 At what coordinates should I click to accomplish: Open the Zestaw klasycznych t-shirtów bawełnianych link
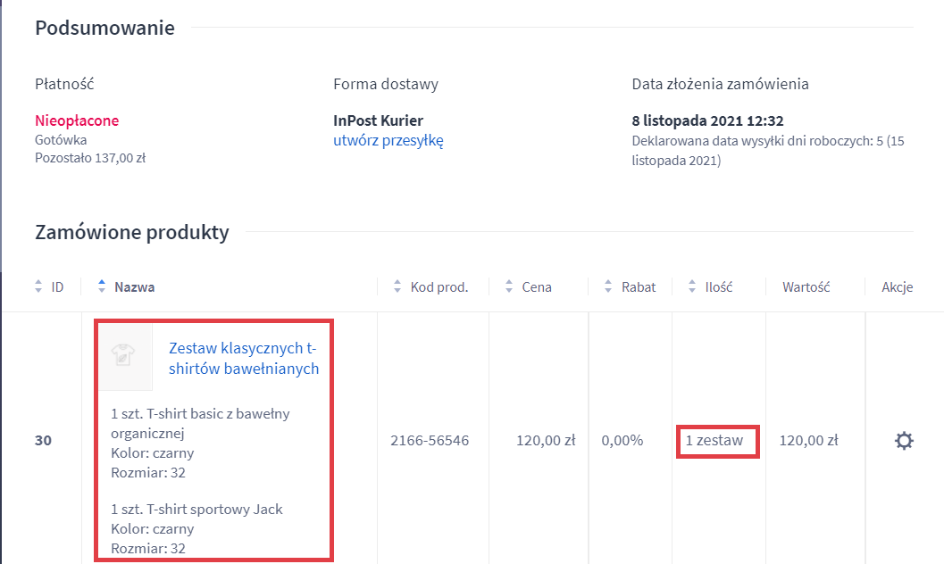(x=243, y=359)
